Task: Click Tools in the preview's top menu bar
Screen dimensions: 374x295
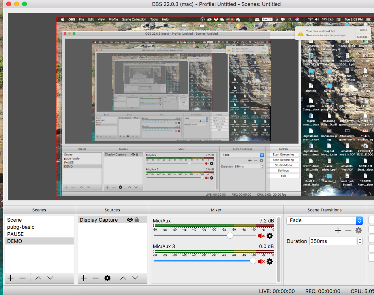Action: point(154,20)
